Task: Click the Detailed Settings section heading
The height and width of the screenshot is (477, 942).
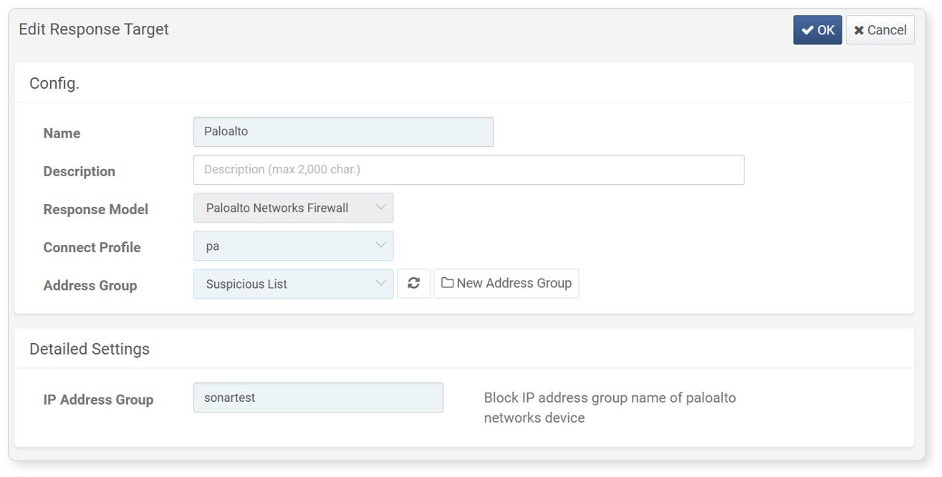Action: (x=90, y=349)
